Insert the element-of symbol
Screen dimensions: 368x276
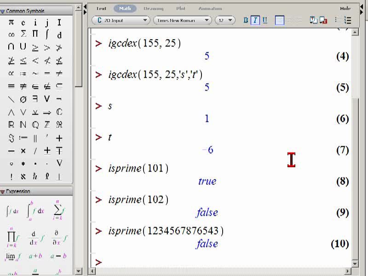point(35,86)
